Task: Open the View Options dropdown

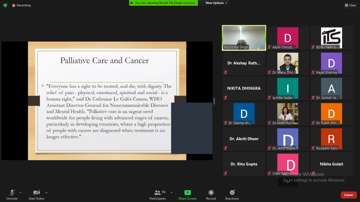Action: [216, 3]
